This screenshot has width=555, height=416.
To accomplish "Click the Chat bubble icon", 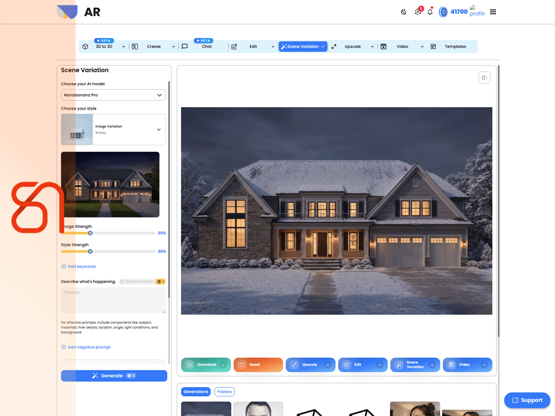I will click(x=185, y=47).
